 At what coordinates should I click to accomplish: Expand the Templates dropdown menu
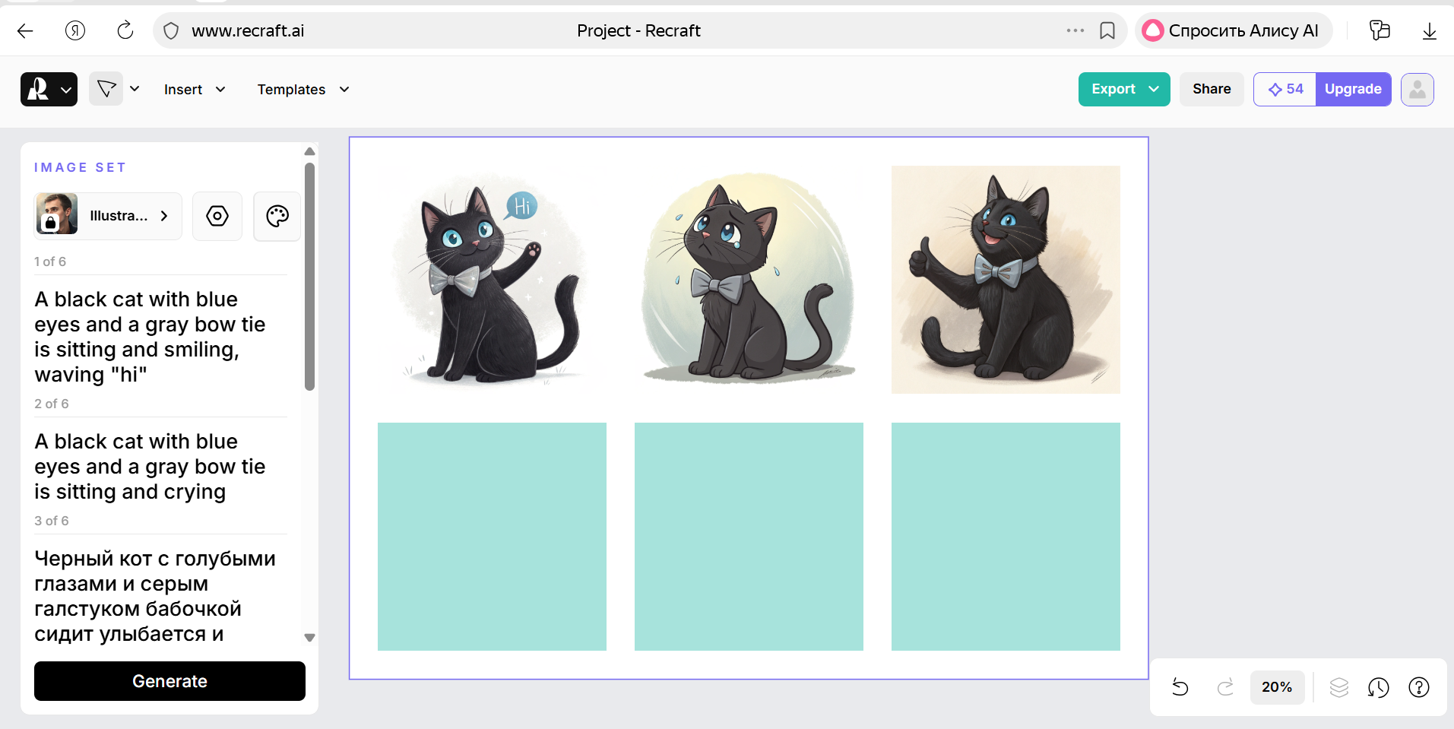[303, 90]
